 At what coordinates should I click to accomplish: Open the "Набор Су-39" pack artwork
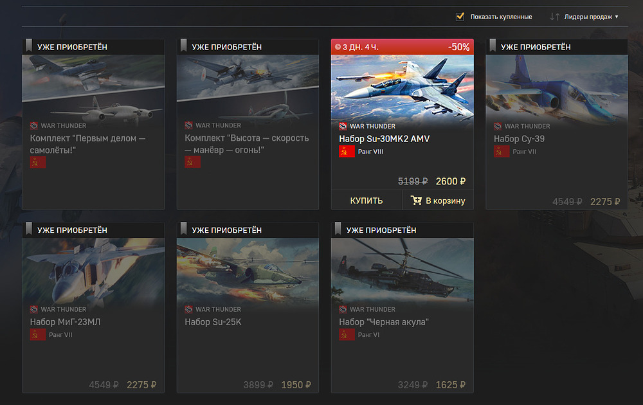coord(557,87)
